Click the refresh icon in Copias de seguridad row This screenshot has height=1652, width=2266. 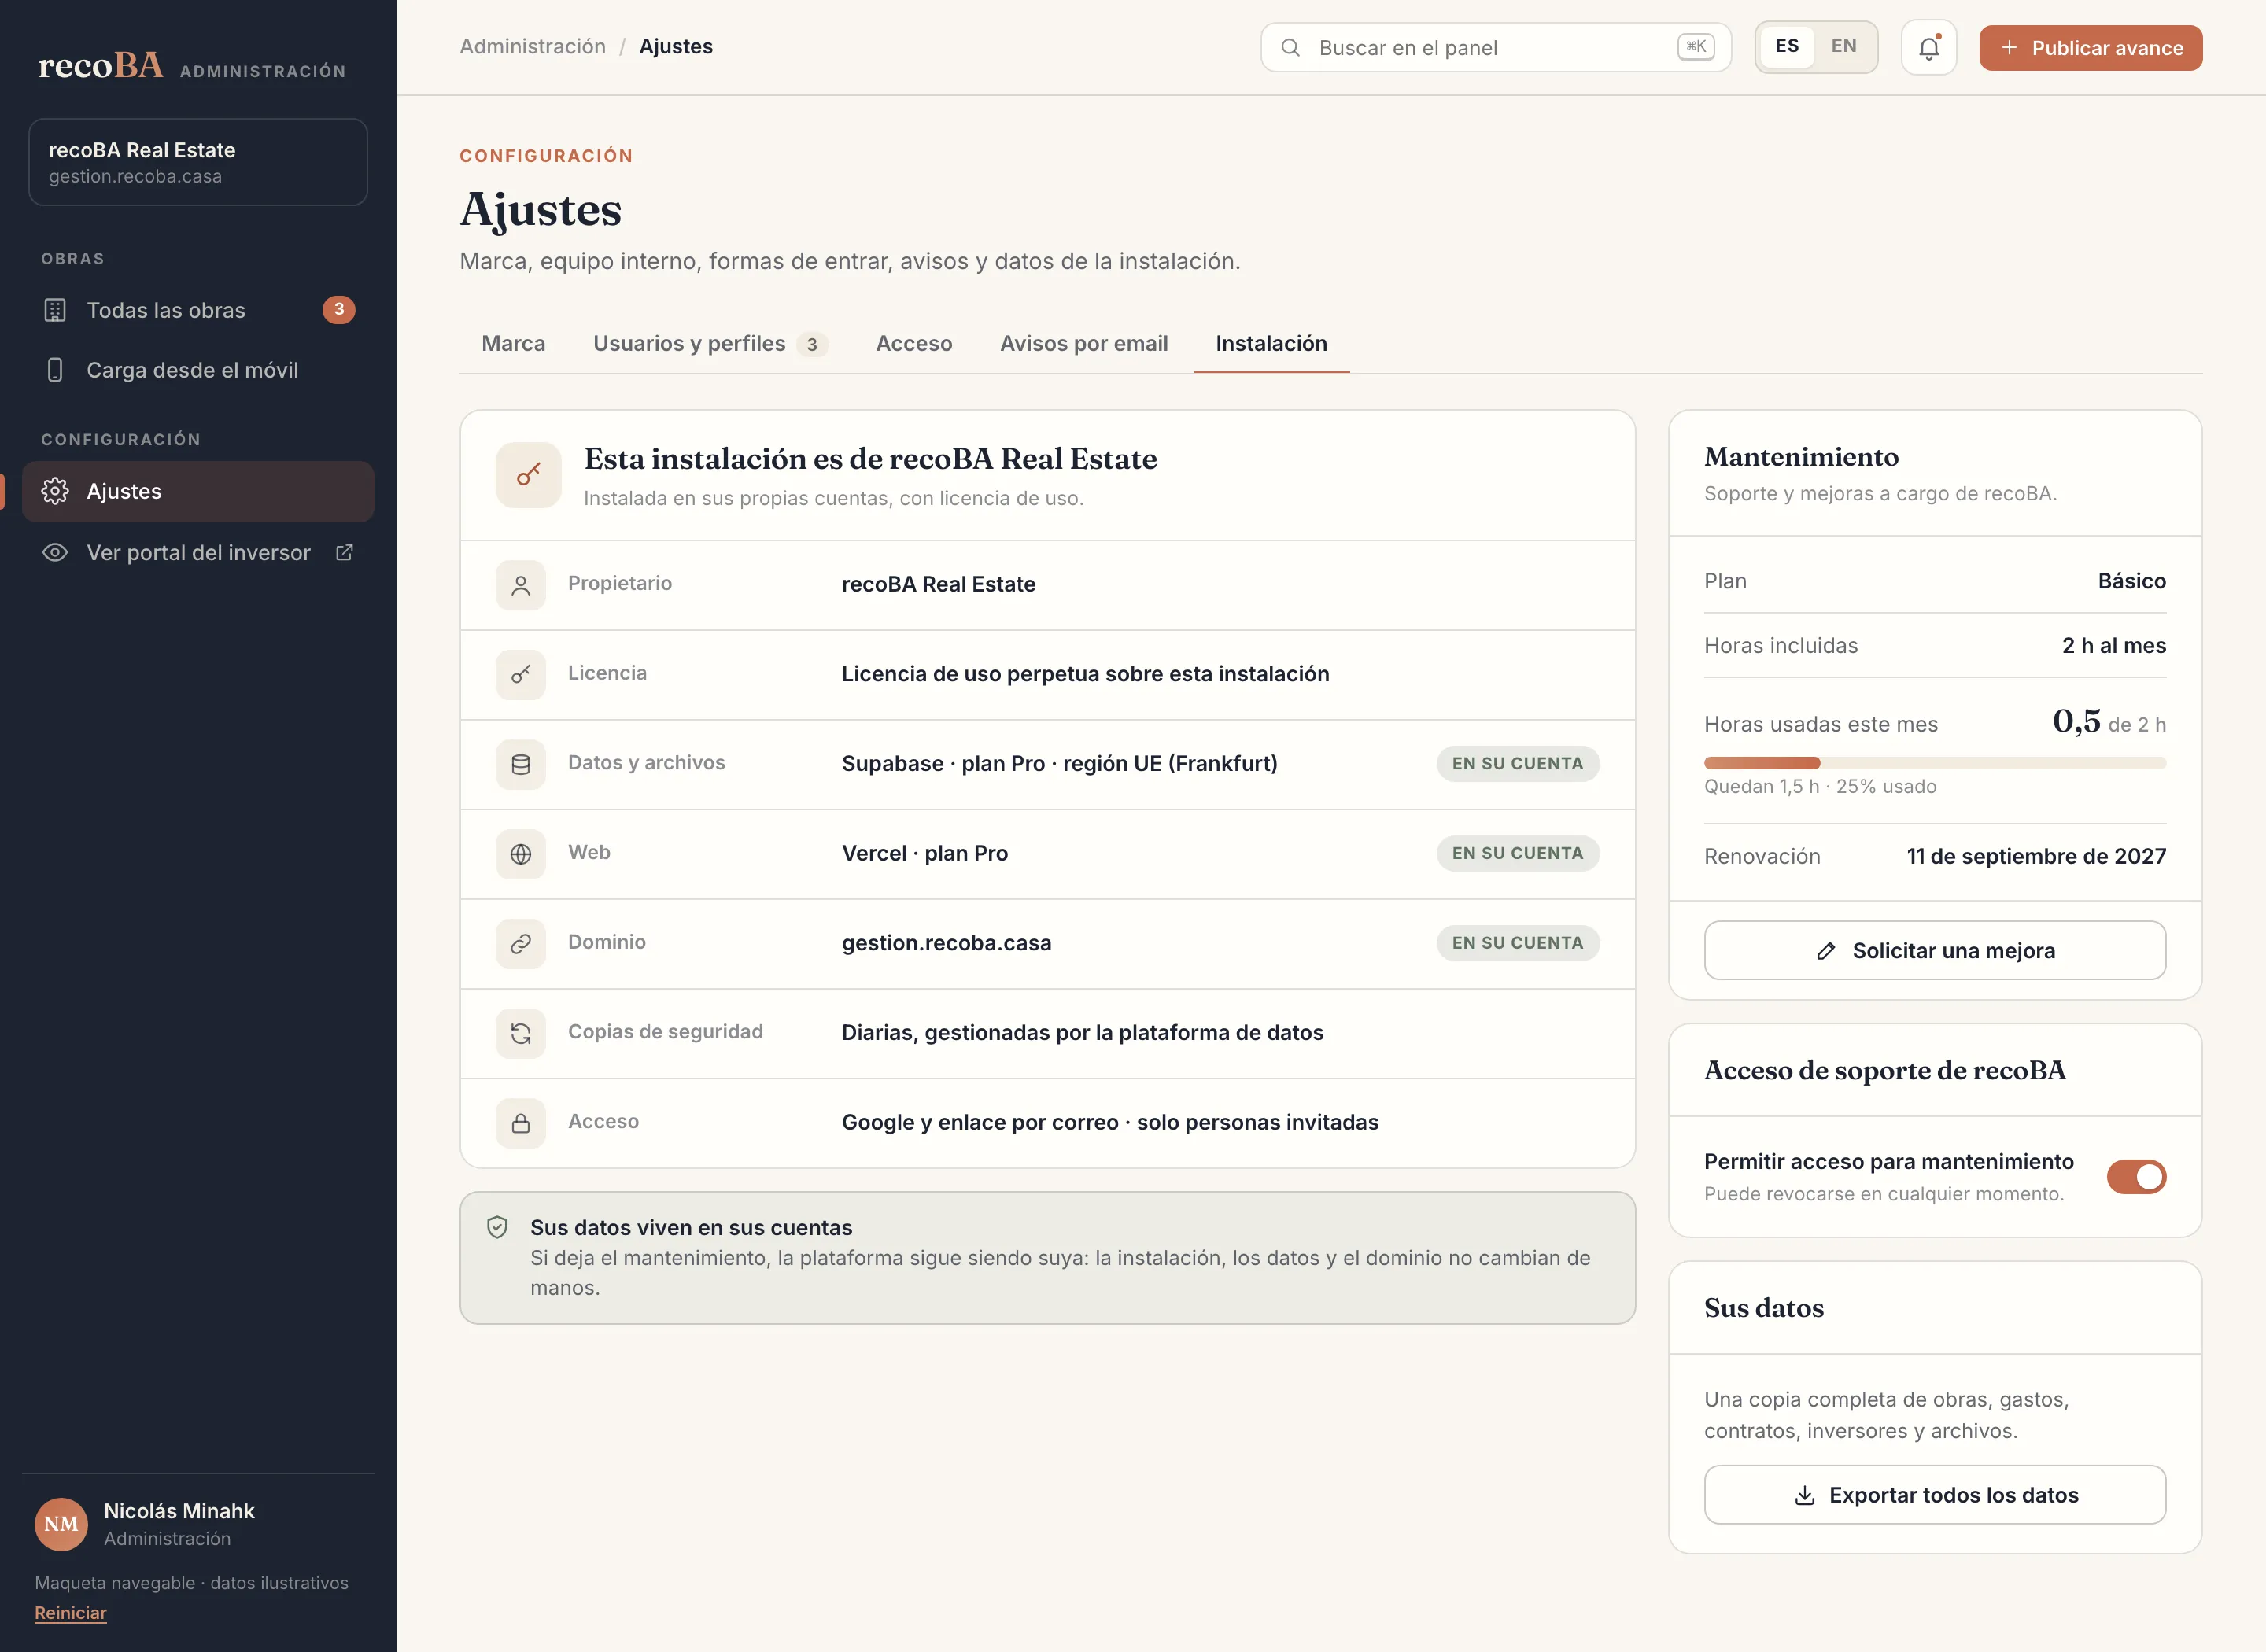pyautogui.click(x=521, y=1033)
